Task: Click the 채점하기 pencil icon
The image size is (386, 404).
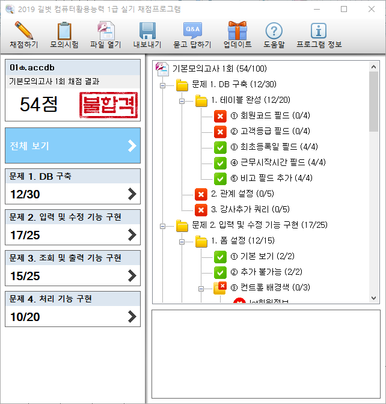Action: pos(24,31)
